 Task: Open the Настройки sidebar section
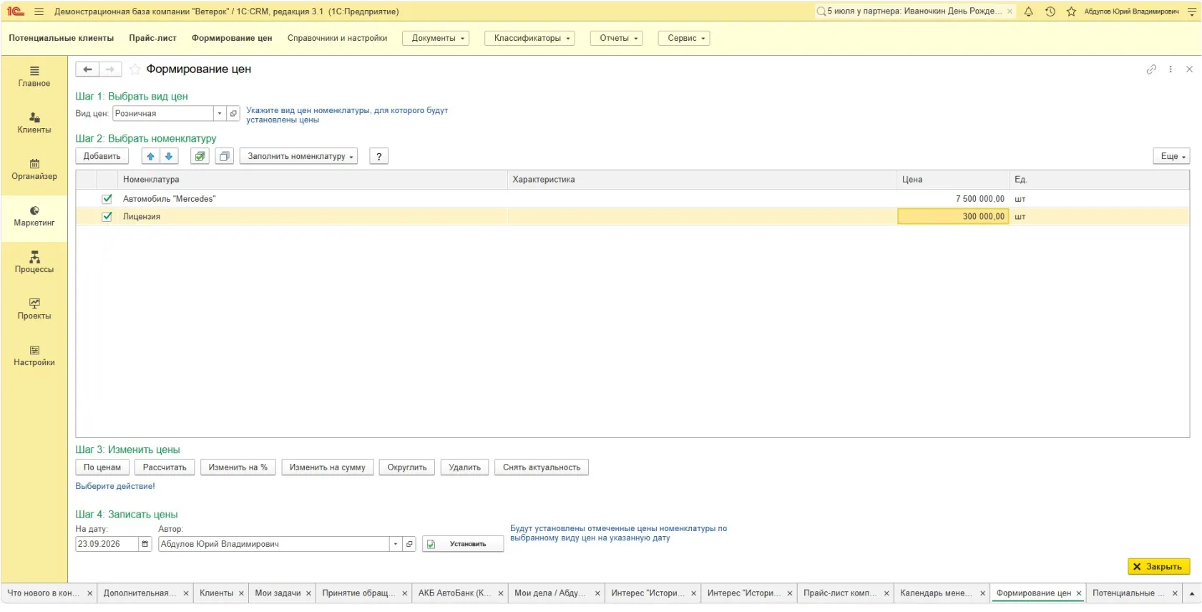[34, 356]
